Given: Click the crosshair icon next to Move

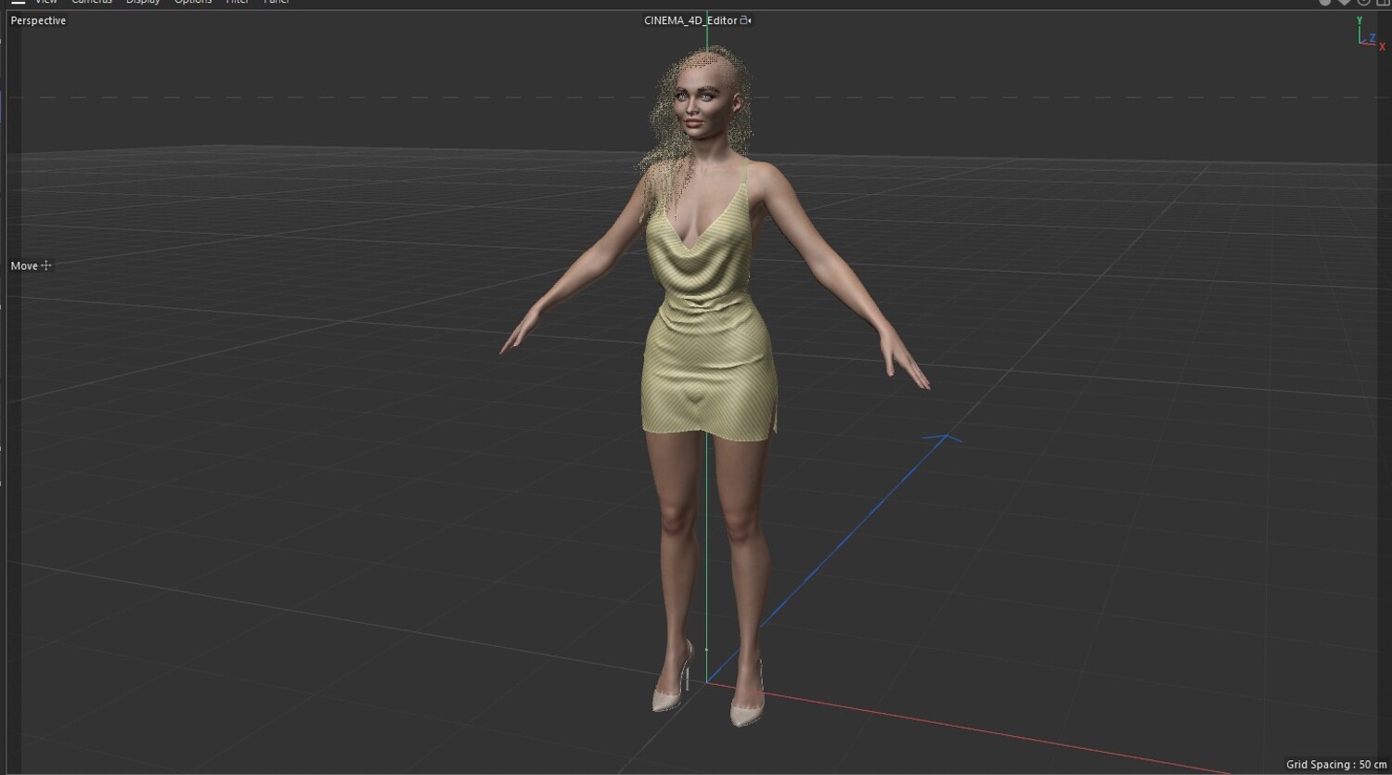Looking at the screenshot, I should (x=46, y=265).
